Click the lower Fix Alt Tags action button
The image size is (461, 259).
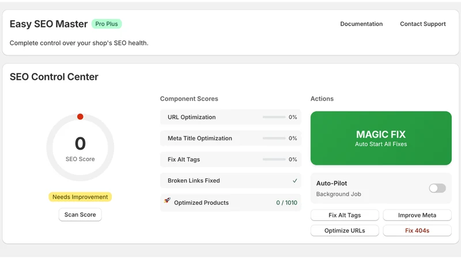345,215
